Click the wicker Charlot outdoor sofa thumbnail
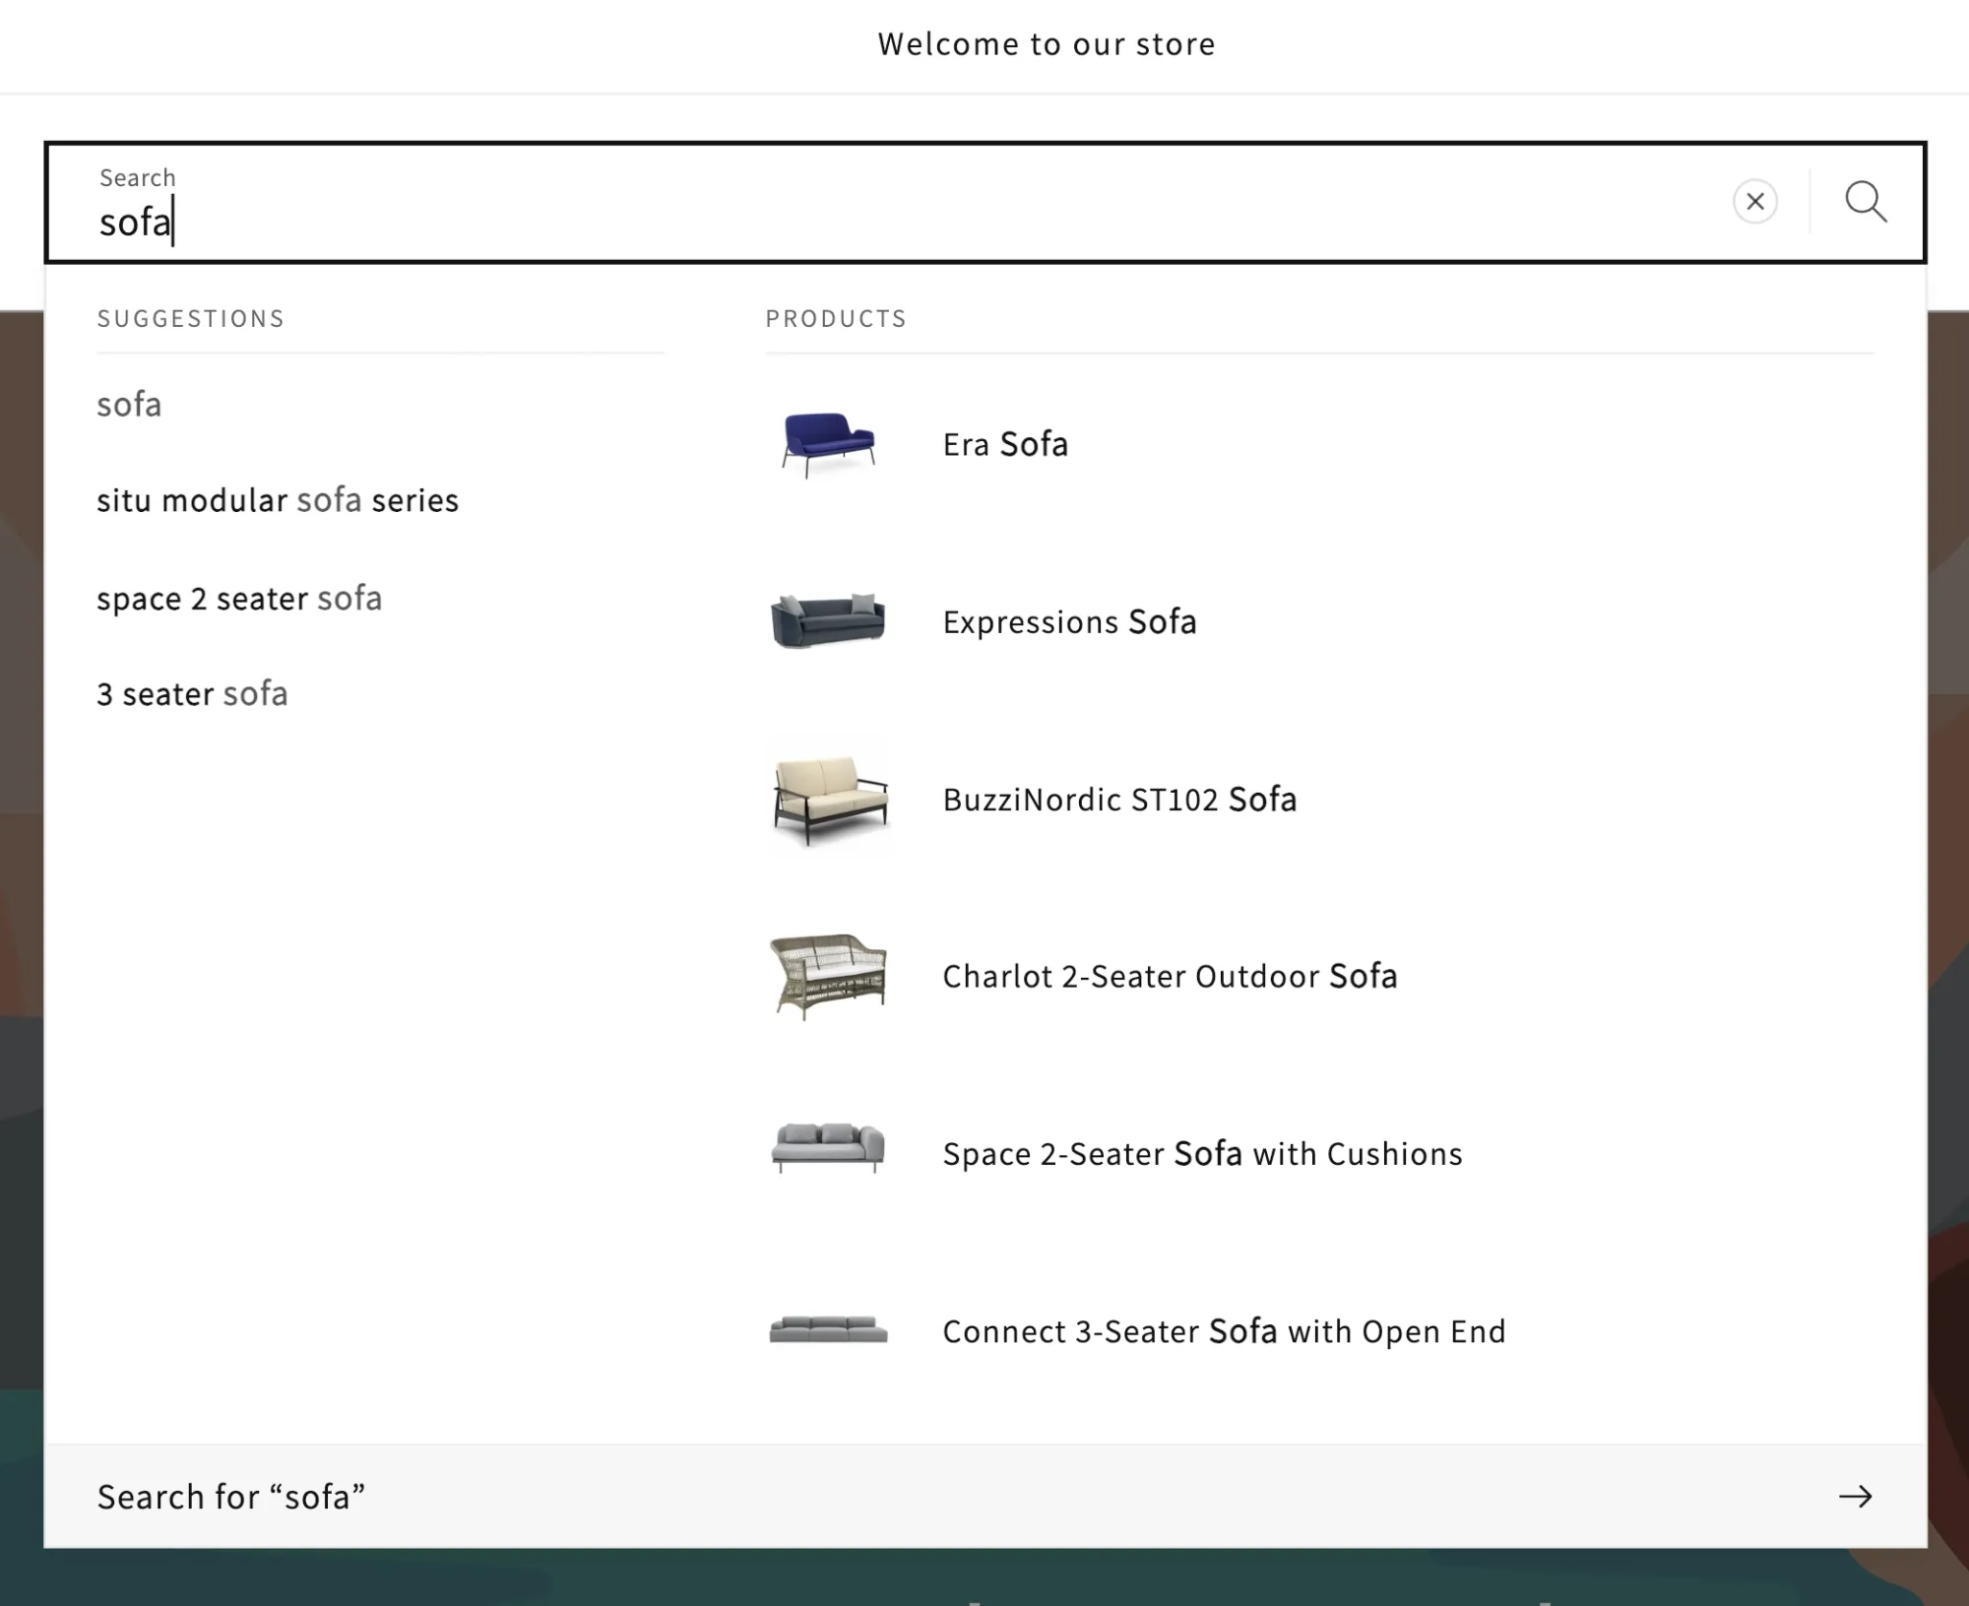Viewport: 1969px width, 1606px height. tap(828, 976)
